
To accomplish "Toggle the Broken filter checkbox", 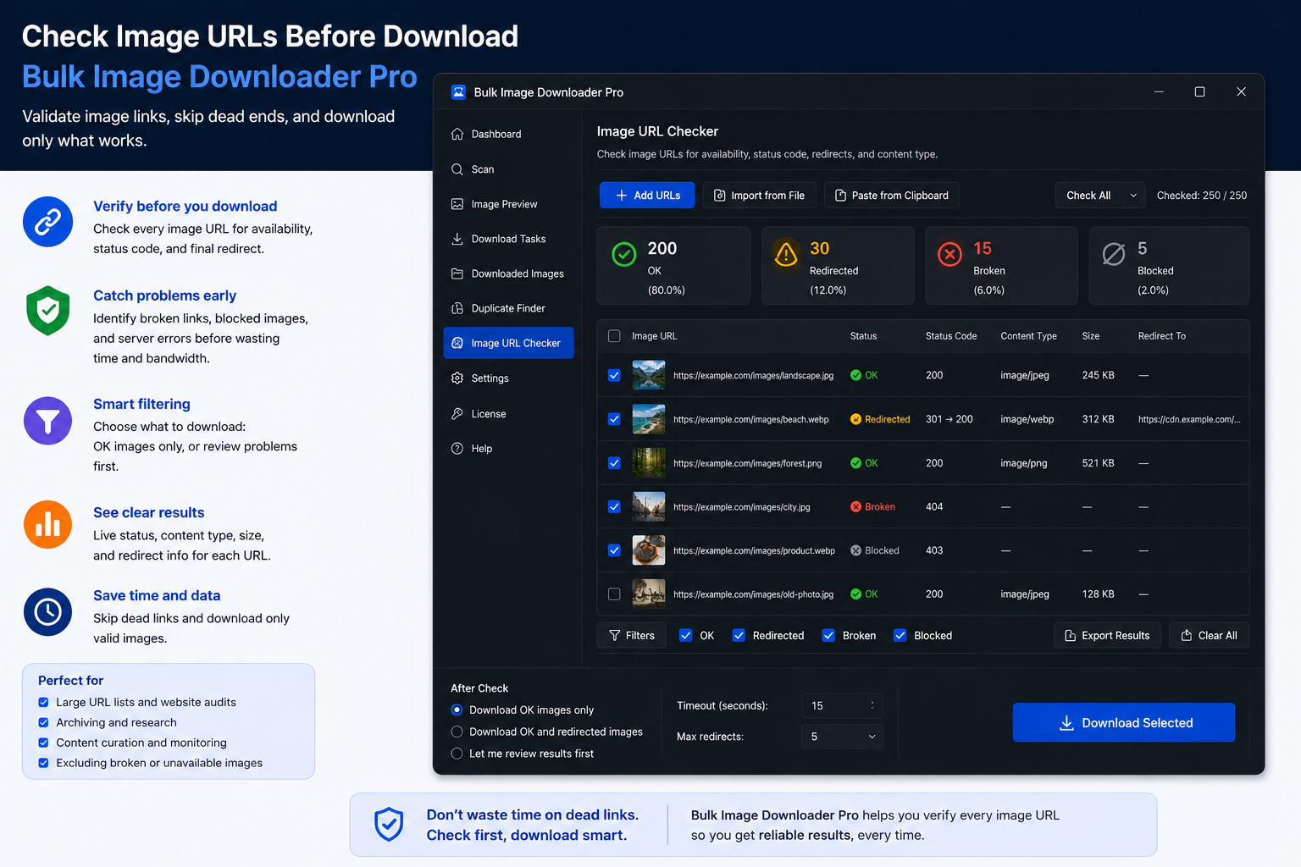I will point(828,635).
